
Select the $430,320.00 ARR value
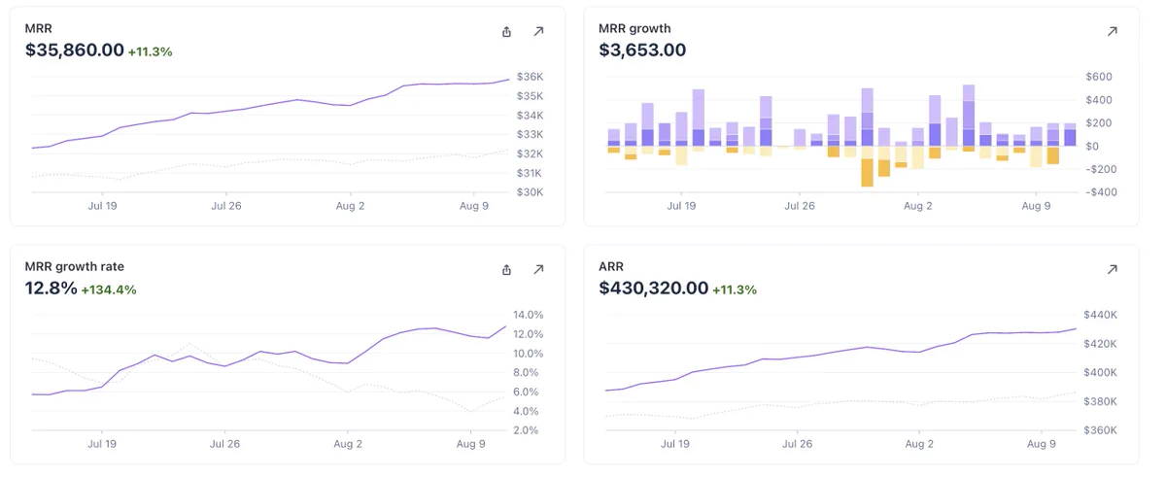(x=654, y=288)
